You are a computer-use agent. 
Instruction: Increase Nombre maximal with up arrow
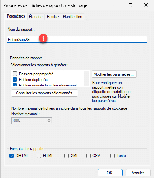click(49, 119)
